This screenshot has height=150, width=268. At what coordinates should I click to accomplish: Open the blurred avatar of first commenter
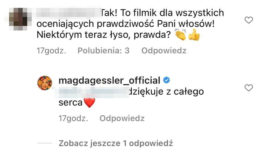[18, 19]
